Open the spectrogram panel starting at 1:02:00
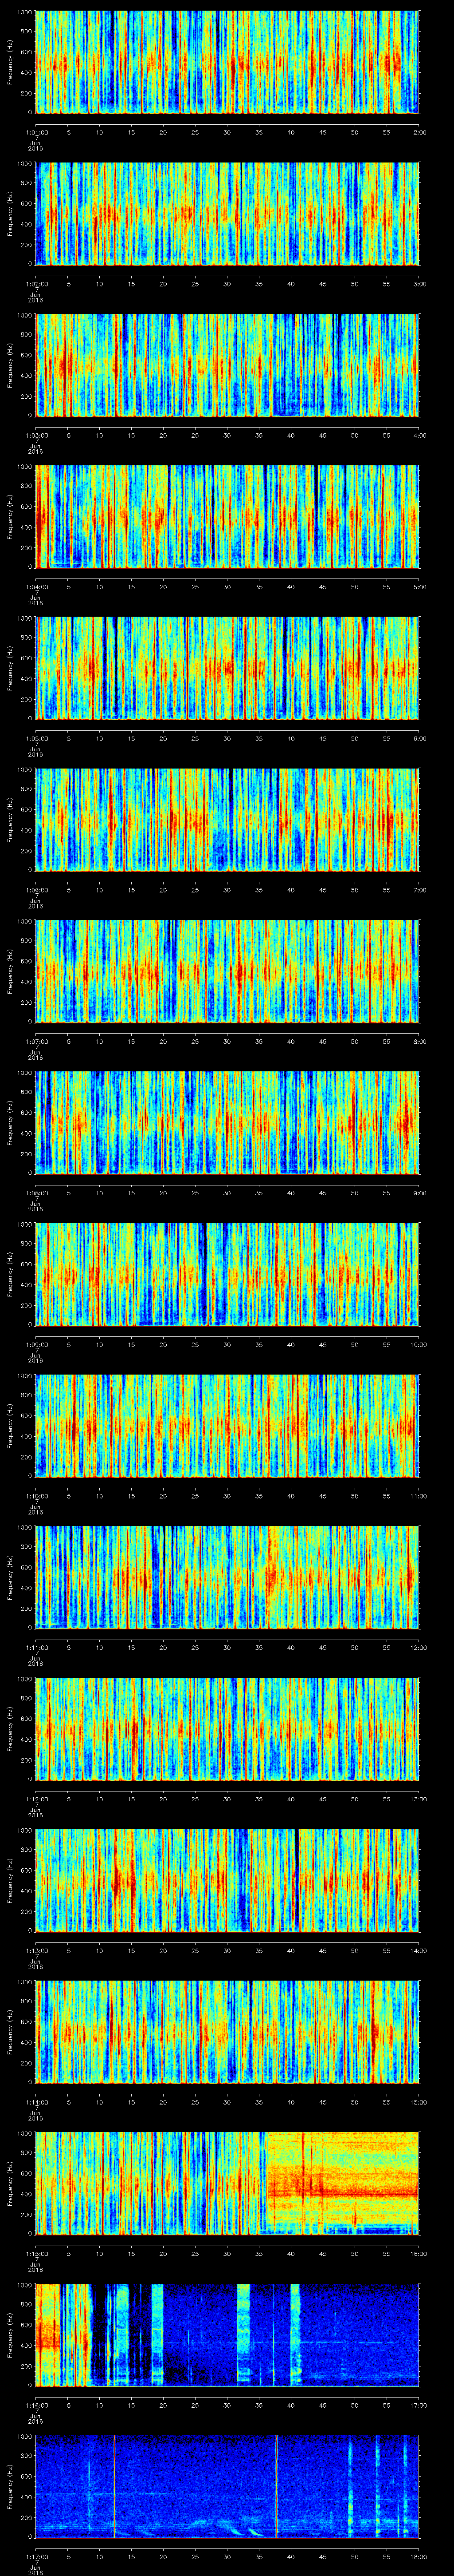The height and width of the screenshot is (2576, 454). [227, 213]
